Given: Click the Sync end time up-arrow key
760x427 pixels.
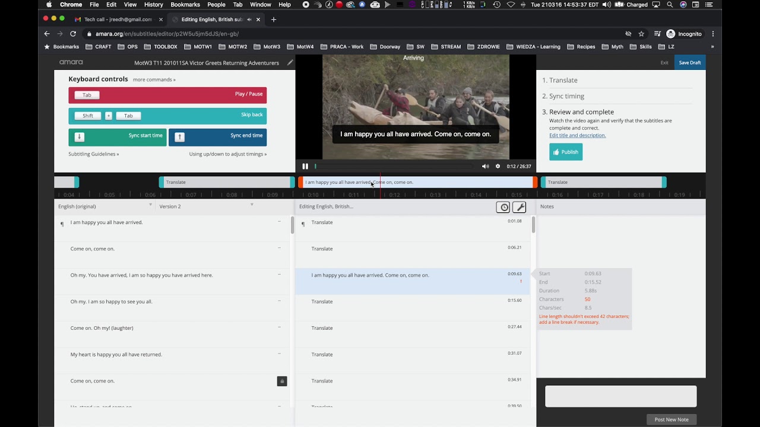Looking at the screenshot, I should click(179, 137).
